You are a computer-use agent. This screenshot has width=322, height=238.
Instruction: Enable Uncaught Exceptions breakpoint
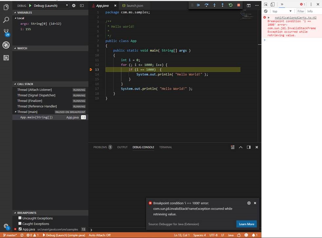20,218
